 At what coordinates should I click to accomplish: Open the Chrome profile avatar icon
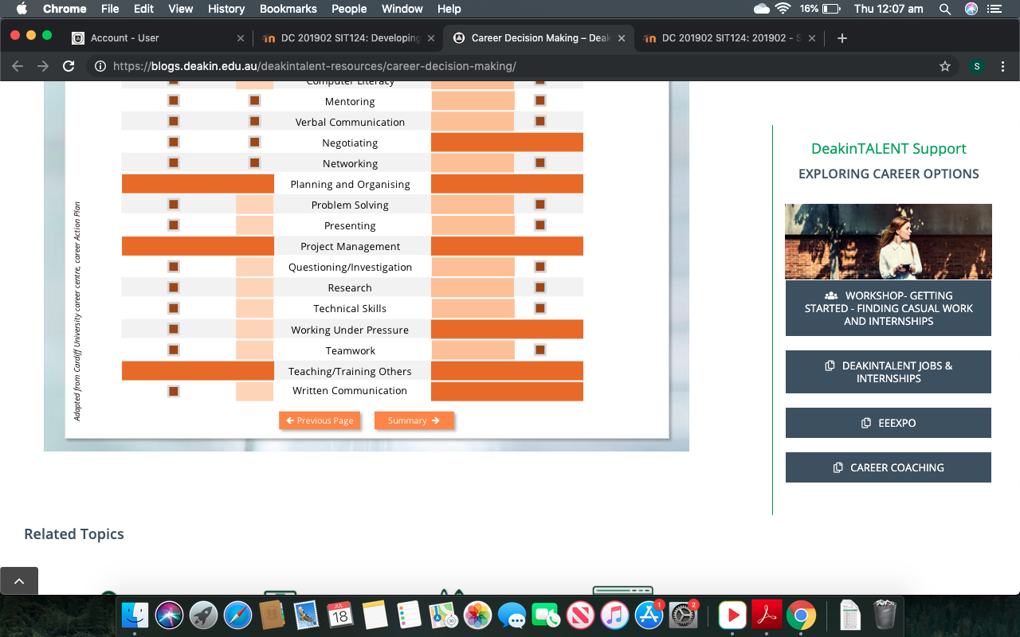(x=976, y=67)
